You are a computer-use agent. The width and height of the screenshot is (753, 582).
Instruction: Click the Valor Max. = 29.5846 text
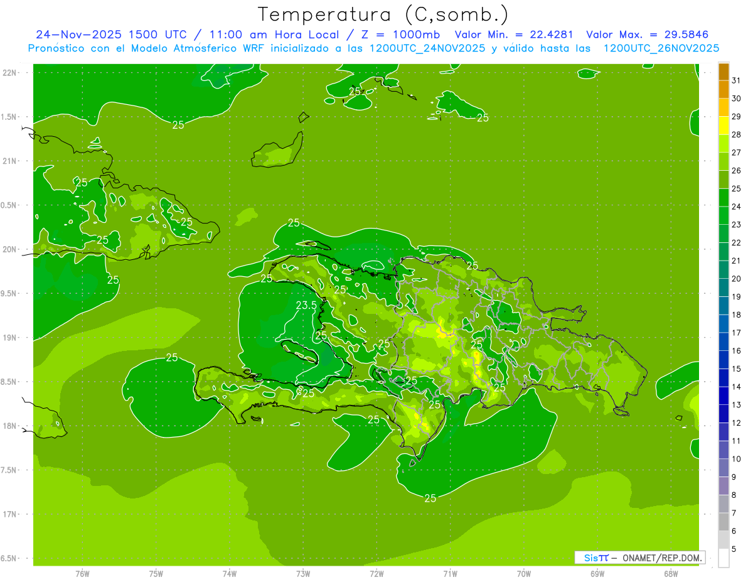tap(647, 35)
